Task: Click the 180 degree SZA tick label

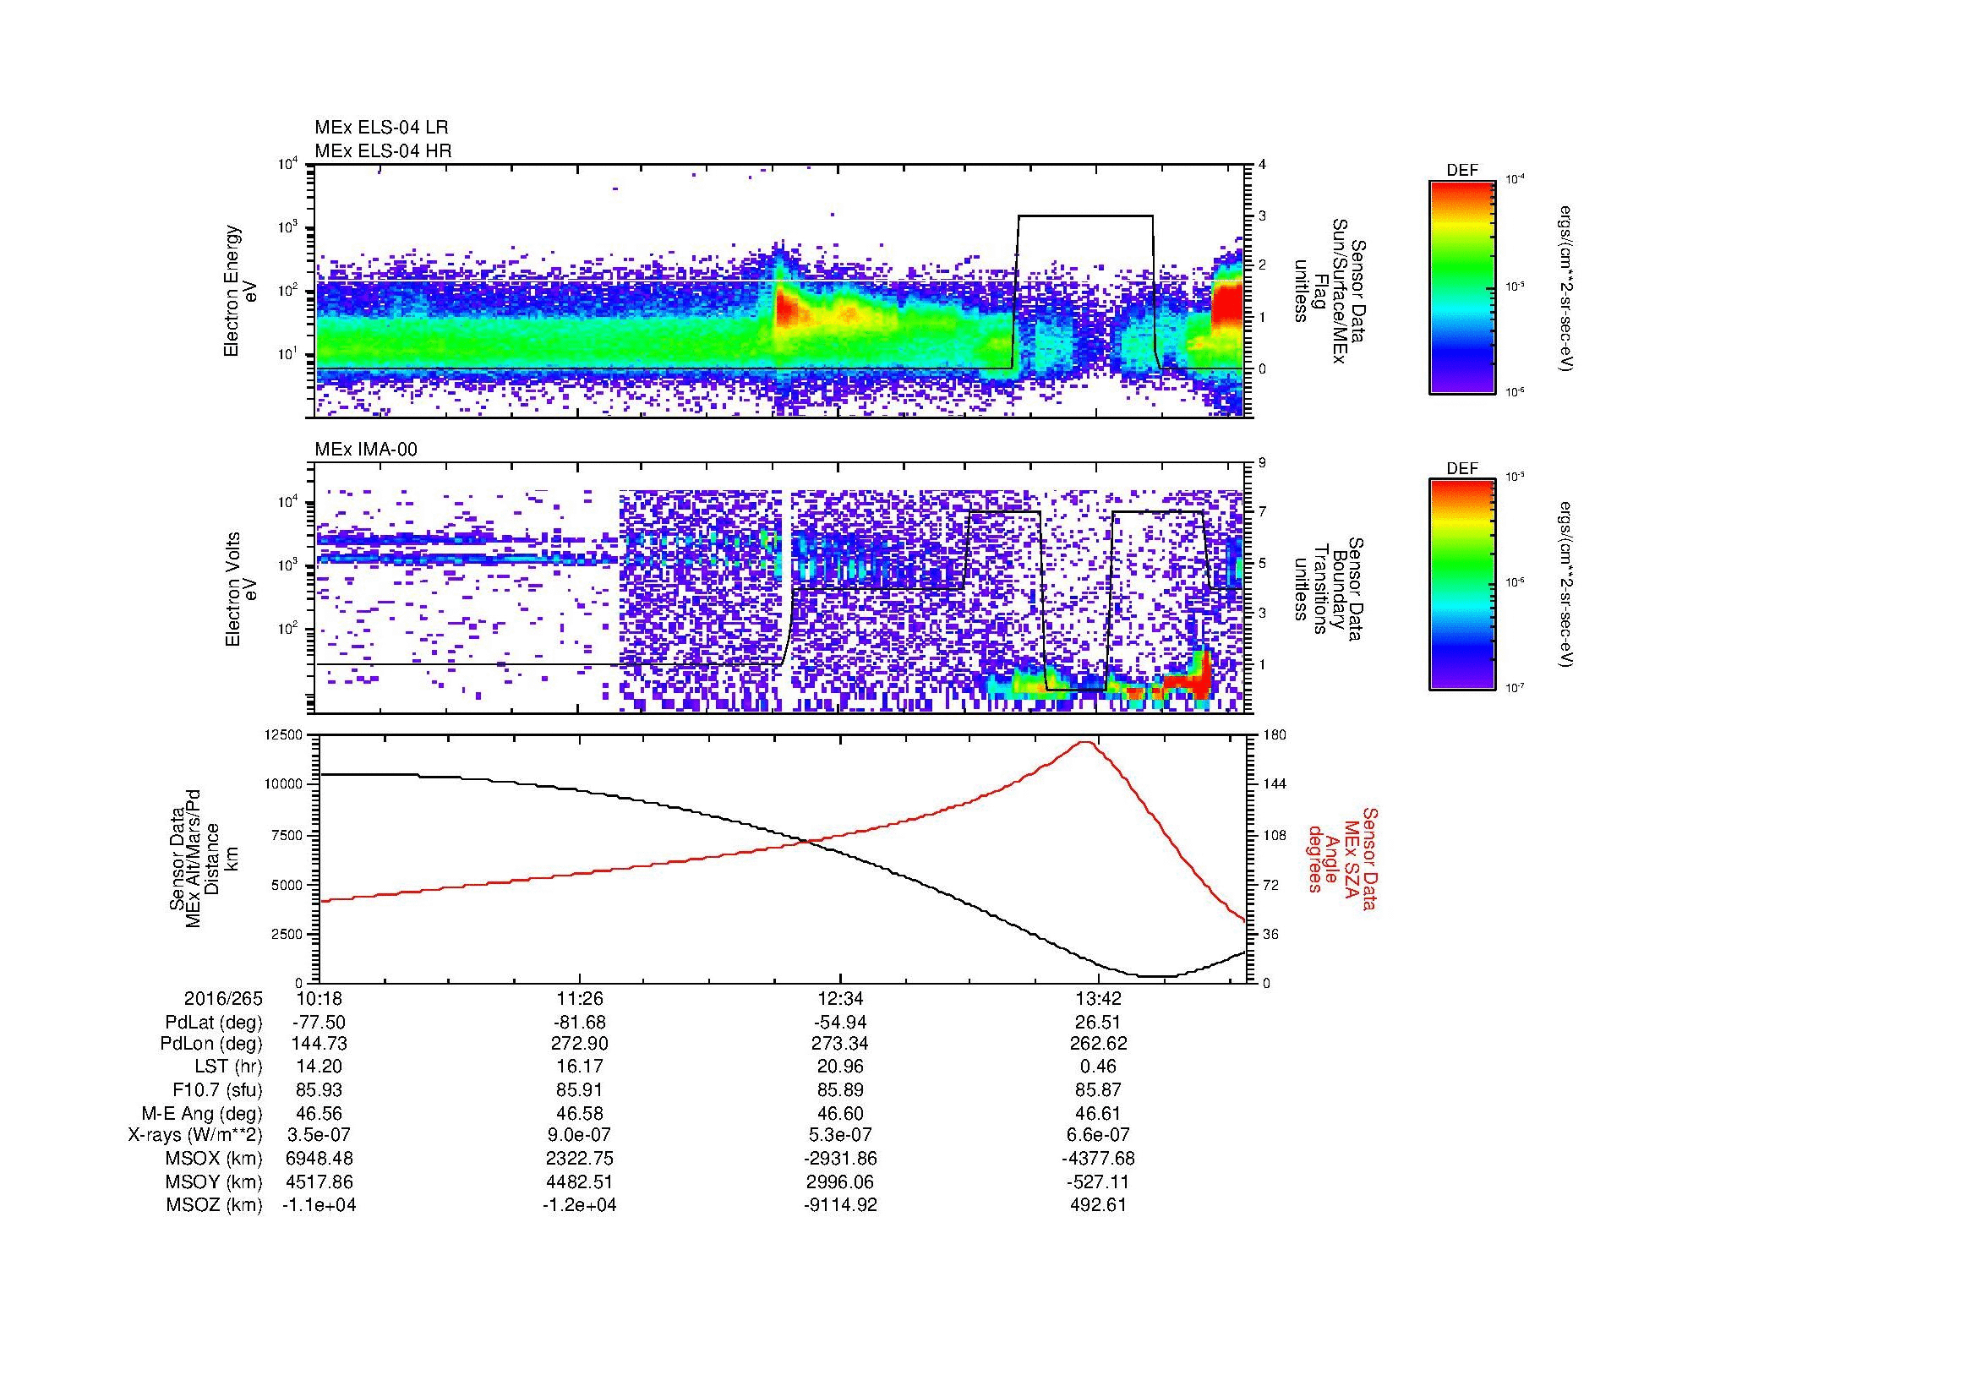Action: [1275, 734]
